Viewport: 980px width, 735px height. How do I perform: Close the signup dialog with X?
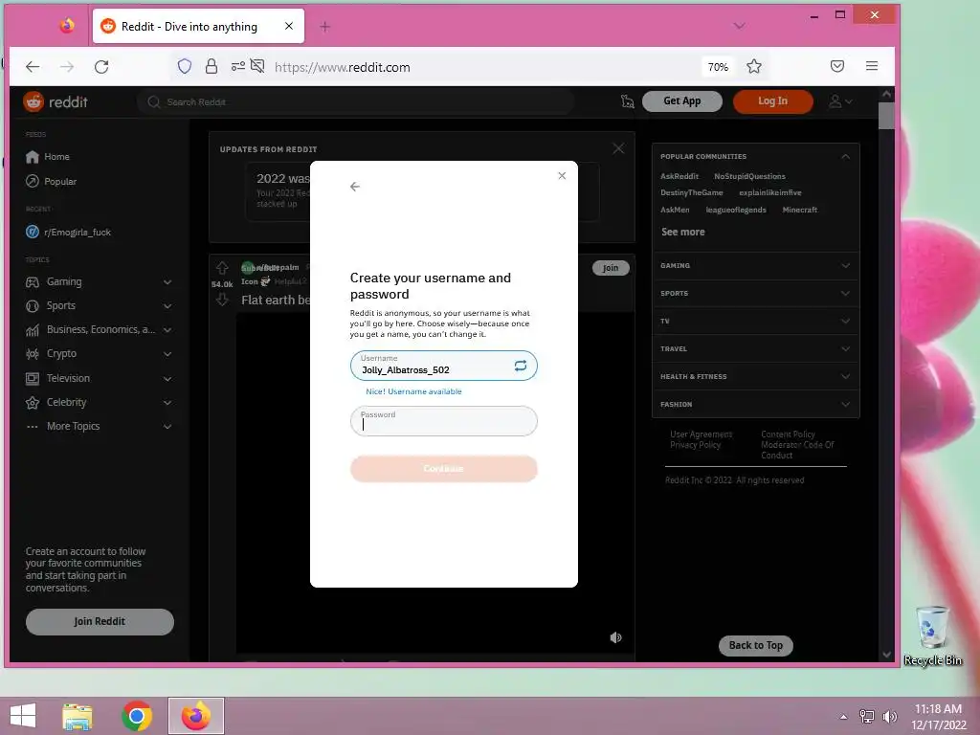coord(562,176)
